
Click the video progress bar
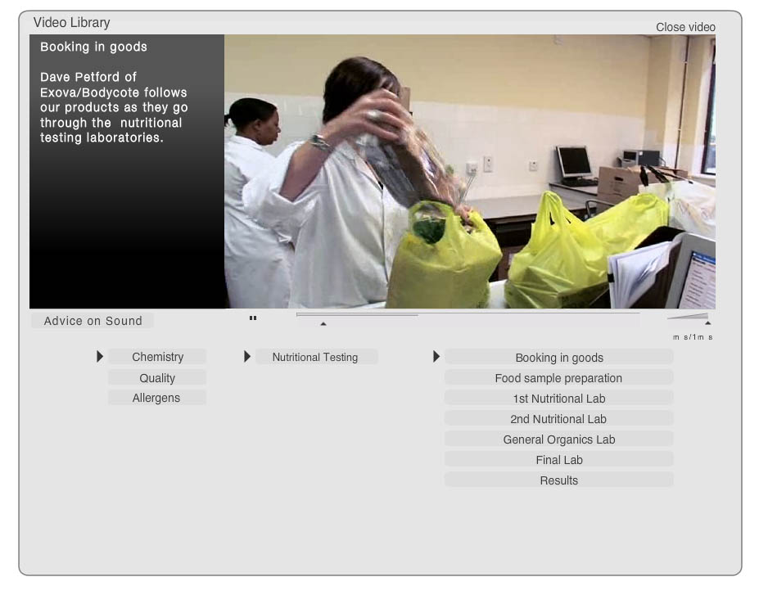[x=468, y=314]
